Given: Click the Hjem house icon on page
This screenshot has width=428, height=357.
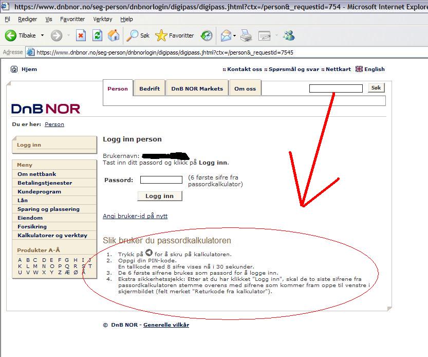Looking at the screenshot, I should coord(14,69).
